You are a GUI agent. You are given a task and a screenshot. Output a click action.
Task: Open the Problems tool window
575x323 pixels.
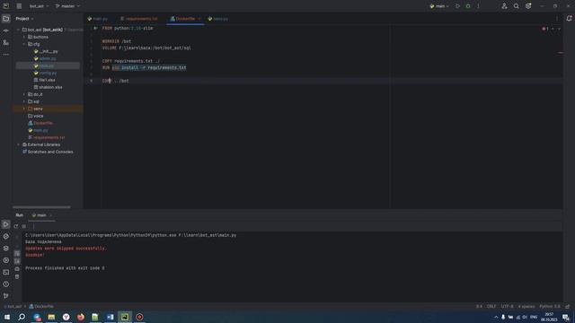coord(6,284)
